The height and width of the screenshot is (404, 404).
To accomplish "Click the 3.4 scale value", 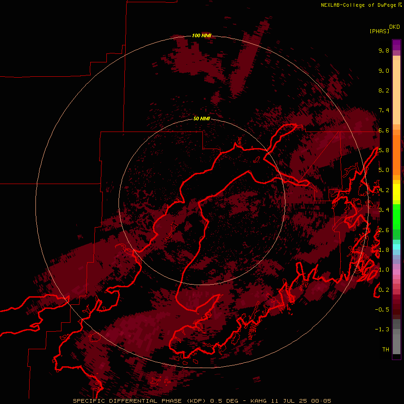I will click(x=384, y=210).
